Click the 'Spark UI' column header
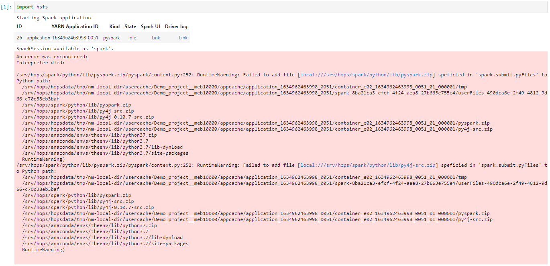Screen dimensions: 550x266 point(151,27)
